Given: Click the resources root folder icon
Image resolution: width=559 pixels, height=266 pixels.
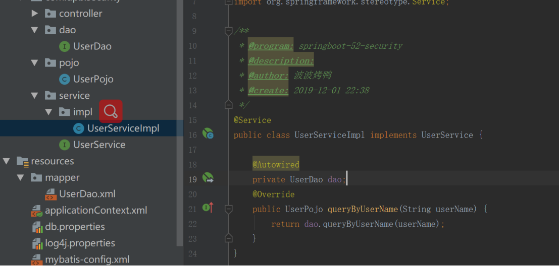Looking at the screenshot, I should [x=22, y=161].
